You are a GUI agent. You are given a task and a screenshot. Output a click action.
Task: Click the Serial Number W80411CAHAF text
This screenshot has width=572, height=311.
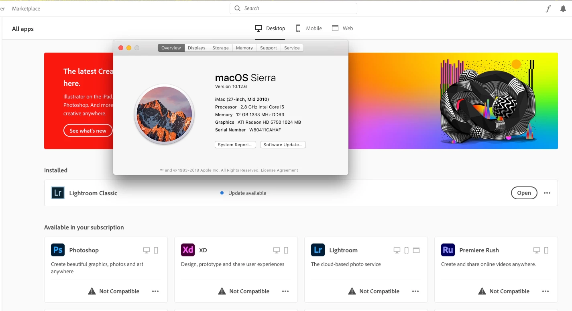point(248,130)
